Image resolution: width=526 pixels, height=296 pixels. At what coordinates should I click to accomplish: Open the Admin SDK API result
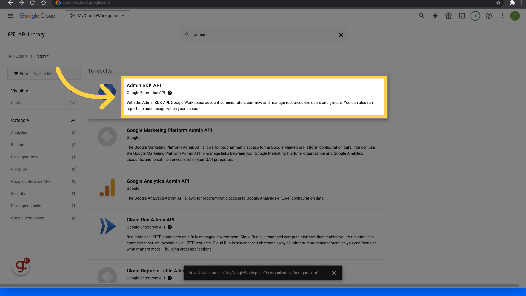pos(254,96)
